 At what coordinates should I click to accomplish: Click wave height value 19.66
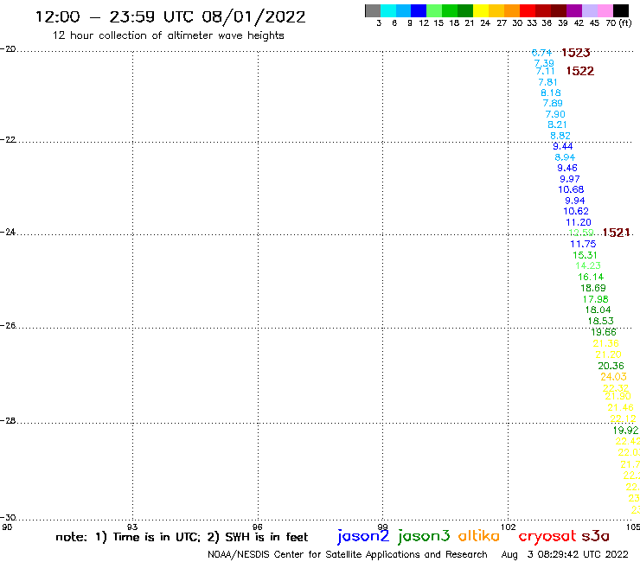point(604,332)
